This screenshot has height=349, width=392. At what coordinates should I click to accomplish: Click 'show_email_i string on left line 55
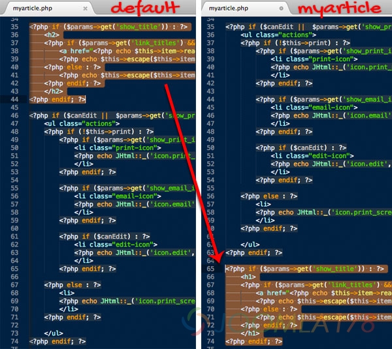click(171, 188)
